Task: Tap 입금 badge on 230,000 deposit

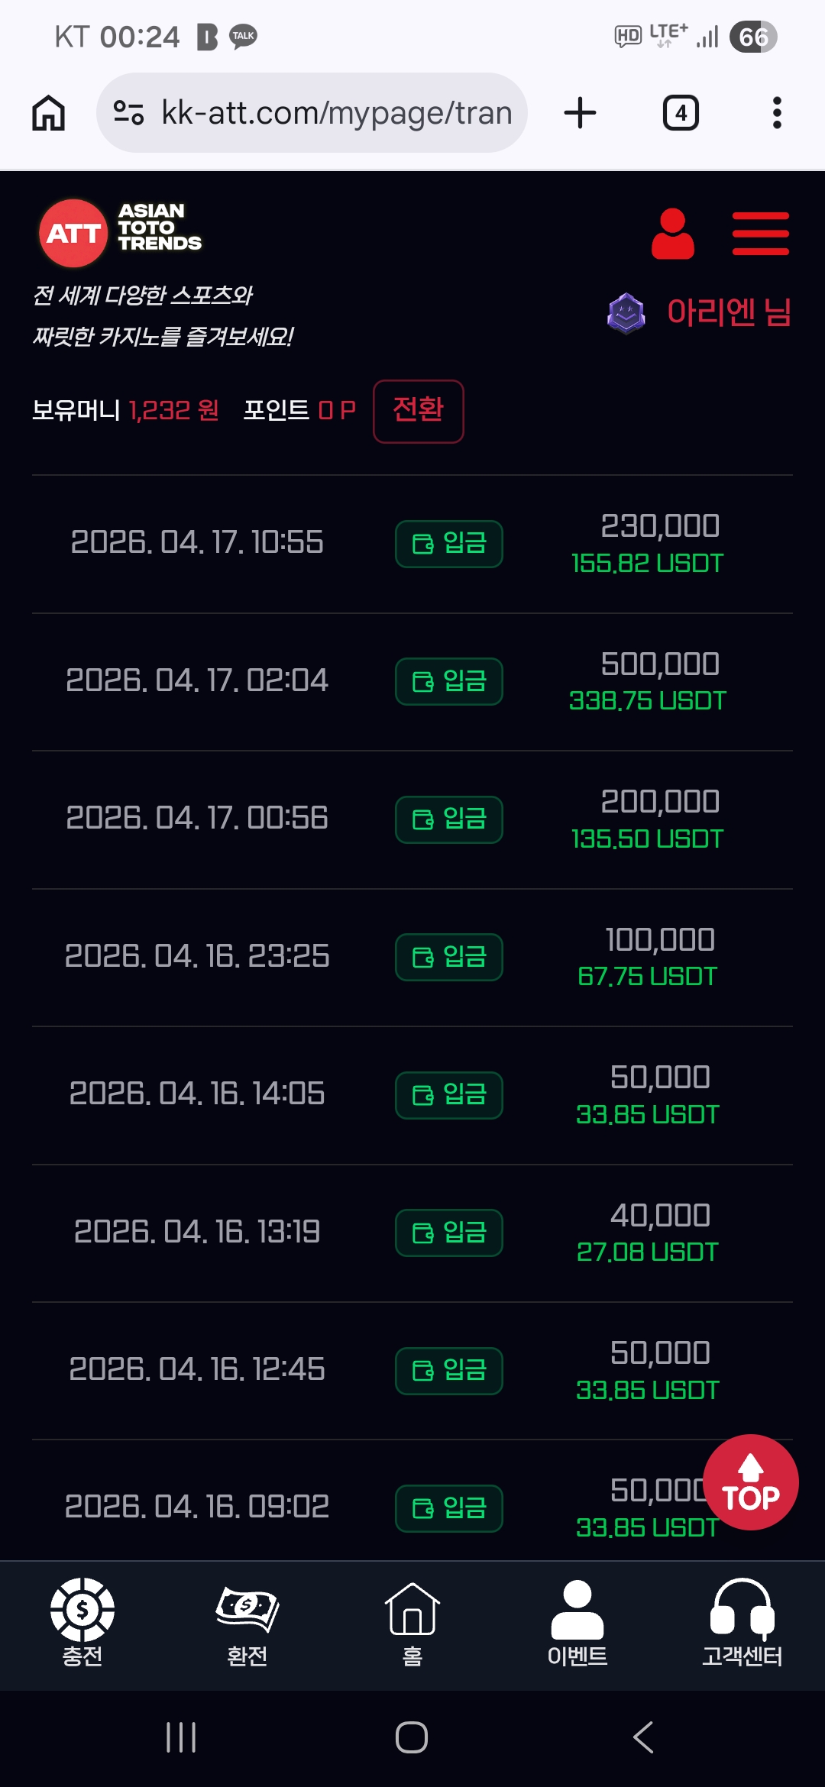Action: 449,544
